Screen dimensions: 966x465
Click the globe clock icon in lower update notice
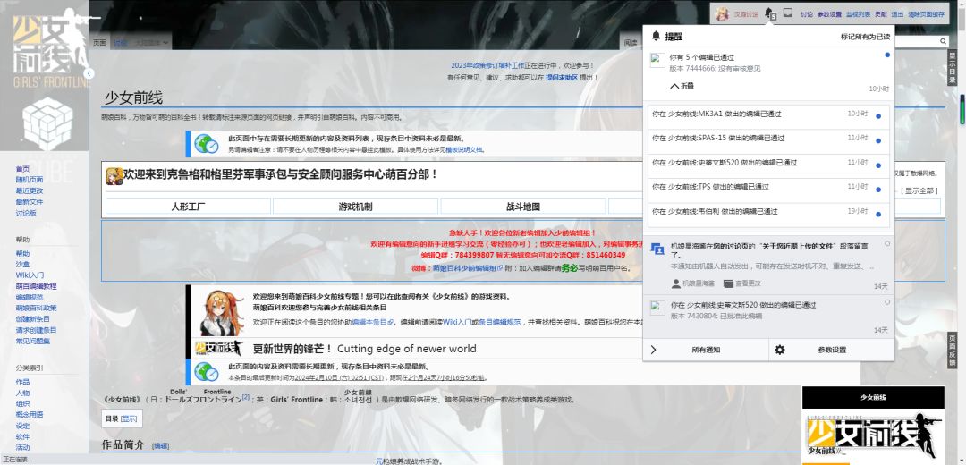tap(206, 372)
